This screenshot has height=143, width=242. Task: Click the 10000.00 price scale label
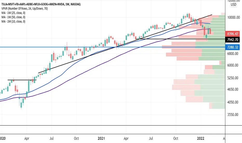(x=233, y=17)
